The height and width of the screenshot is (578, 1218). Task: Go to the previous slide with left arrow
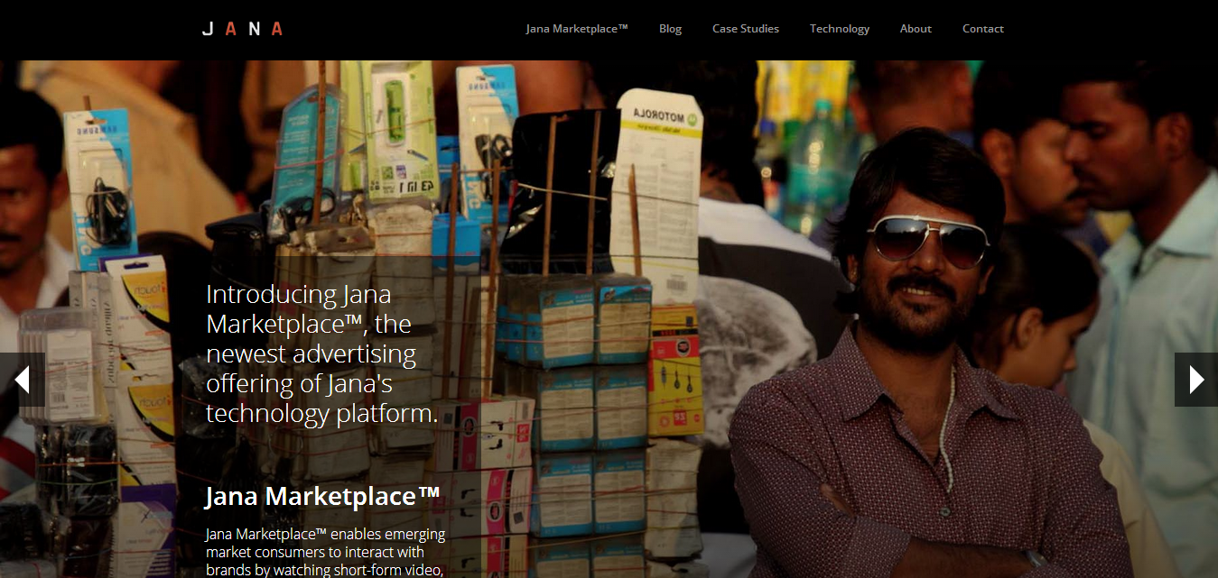coord(23,380)
